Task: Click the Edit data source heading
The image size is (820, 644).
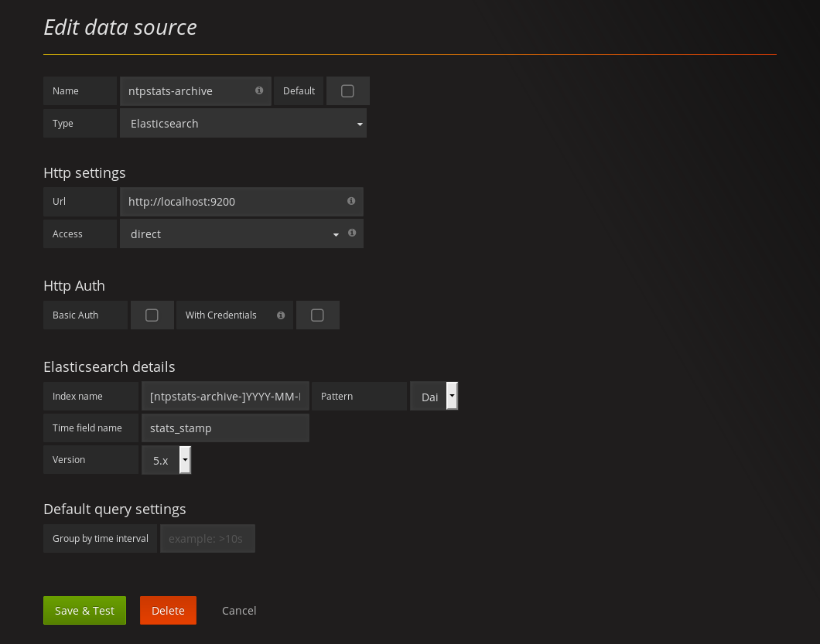Action: pyautogui.click(x=120, y=27)
